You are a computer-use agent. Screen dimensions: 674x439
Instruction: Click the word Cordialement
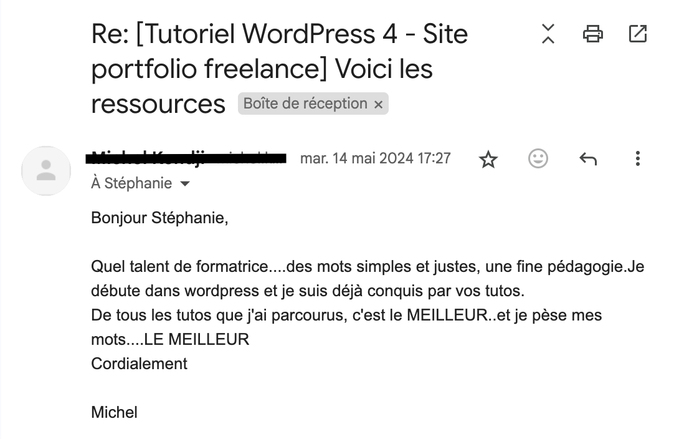(139, 364)
